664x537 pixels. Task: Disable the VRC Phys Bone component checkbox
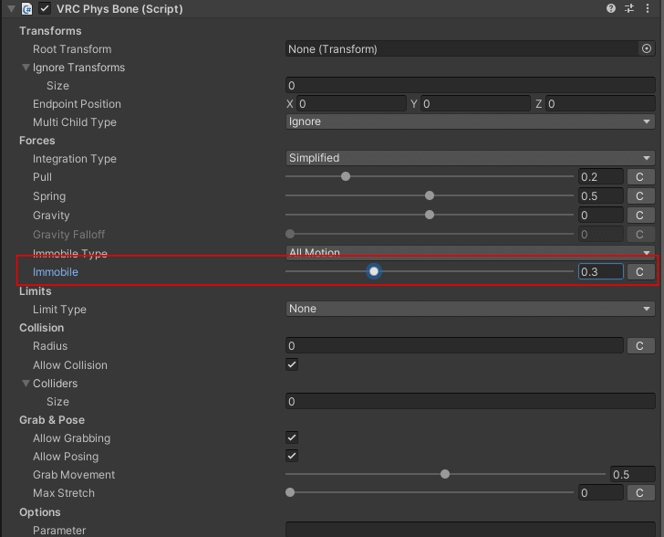pos(45,8)
